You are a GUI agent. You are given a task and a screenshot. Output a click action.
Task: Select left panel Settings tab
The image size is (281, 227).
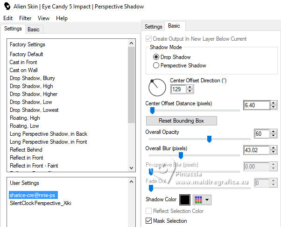click(x=13, y=29)
